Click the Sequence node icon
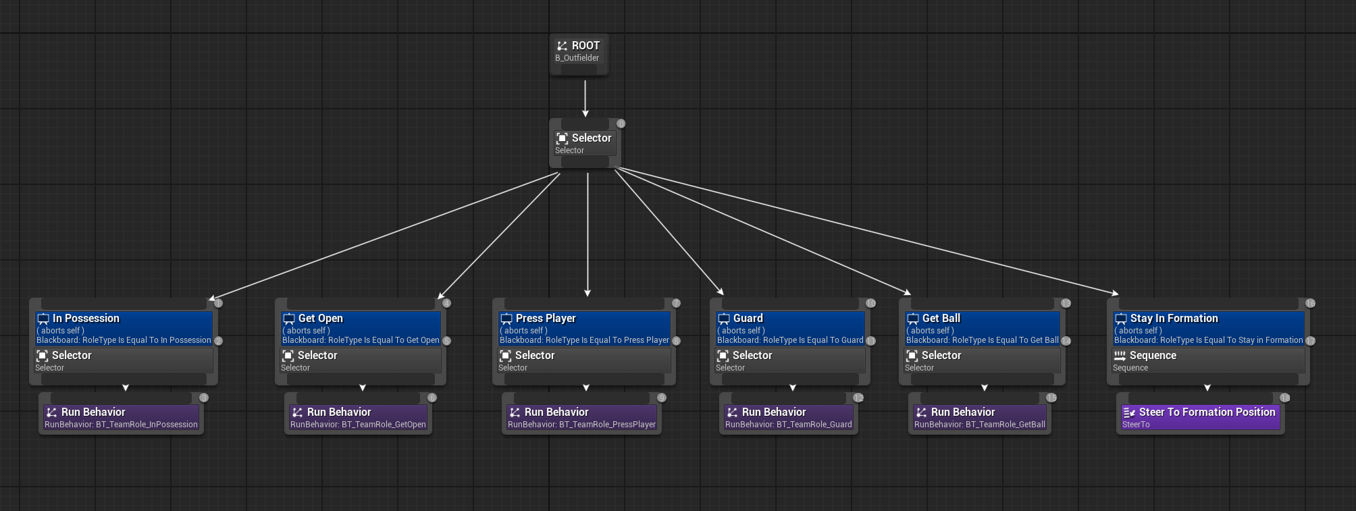The height and width of the screenshot is (511, 1356). [x=1120, y=356]
